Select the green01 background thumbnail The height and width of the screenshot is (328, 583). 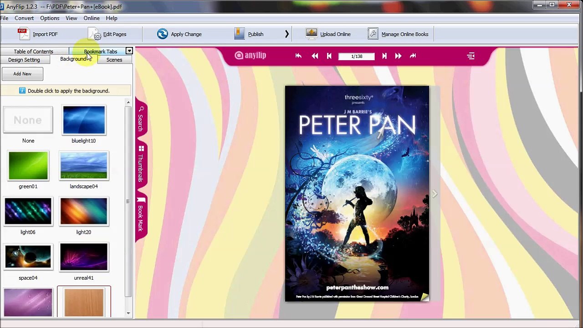[x=28, y=165]
